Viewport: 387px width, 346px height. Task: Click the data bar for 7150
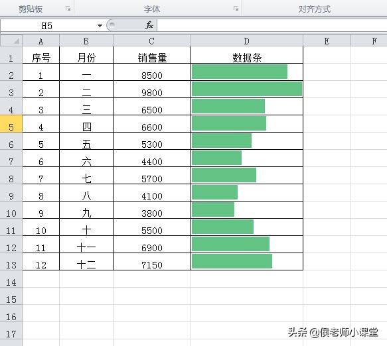pyautogui.click(x=232, y=261)
